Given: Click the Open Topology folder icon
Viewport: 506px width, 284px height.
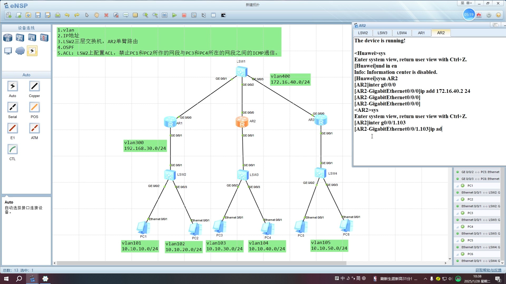Looking at the screenshot, I should [28, 15].
